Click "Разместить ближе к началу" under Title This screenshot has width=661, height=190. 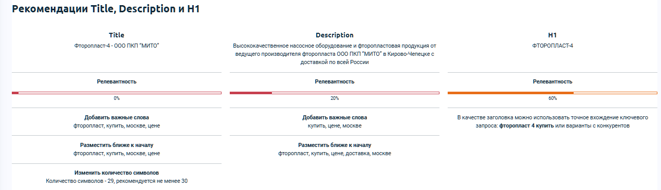tap(117, 145)
